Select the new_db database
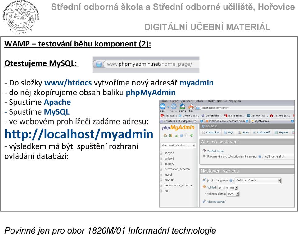The height and width of the screenshot is (236, 298). point(169,180)
